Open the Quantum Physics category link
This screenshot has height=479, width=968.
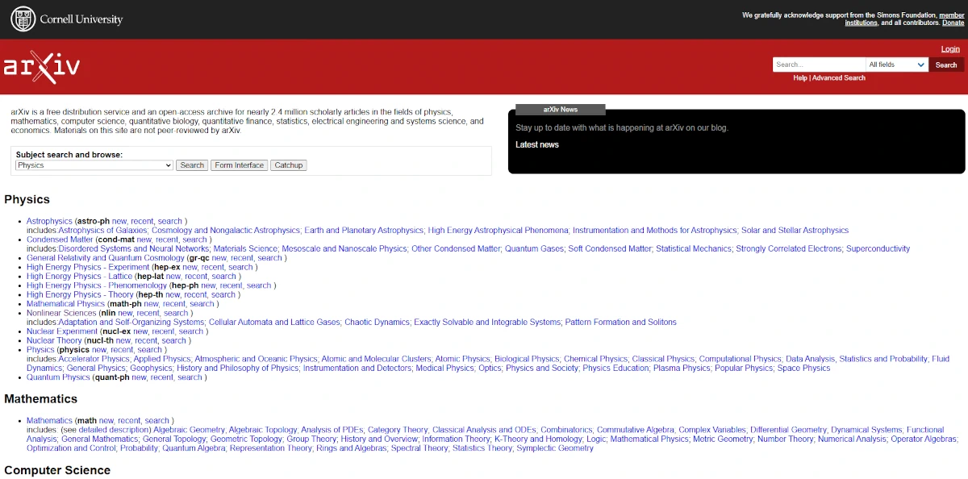click(58, 377)
